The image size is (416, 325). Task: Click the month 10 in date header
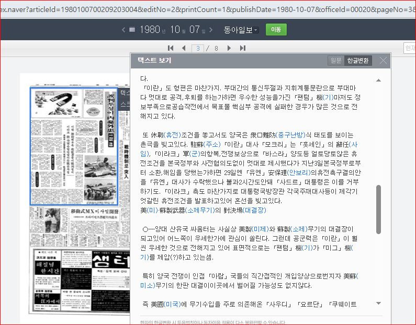[x=175, y=29]
